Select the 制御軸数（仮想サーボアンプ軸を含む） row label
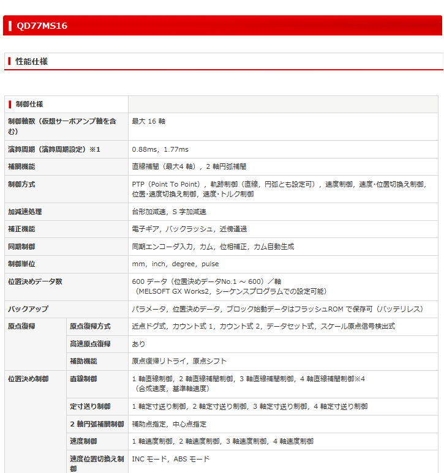 (62, 127)
